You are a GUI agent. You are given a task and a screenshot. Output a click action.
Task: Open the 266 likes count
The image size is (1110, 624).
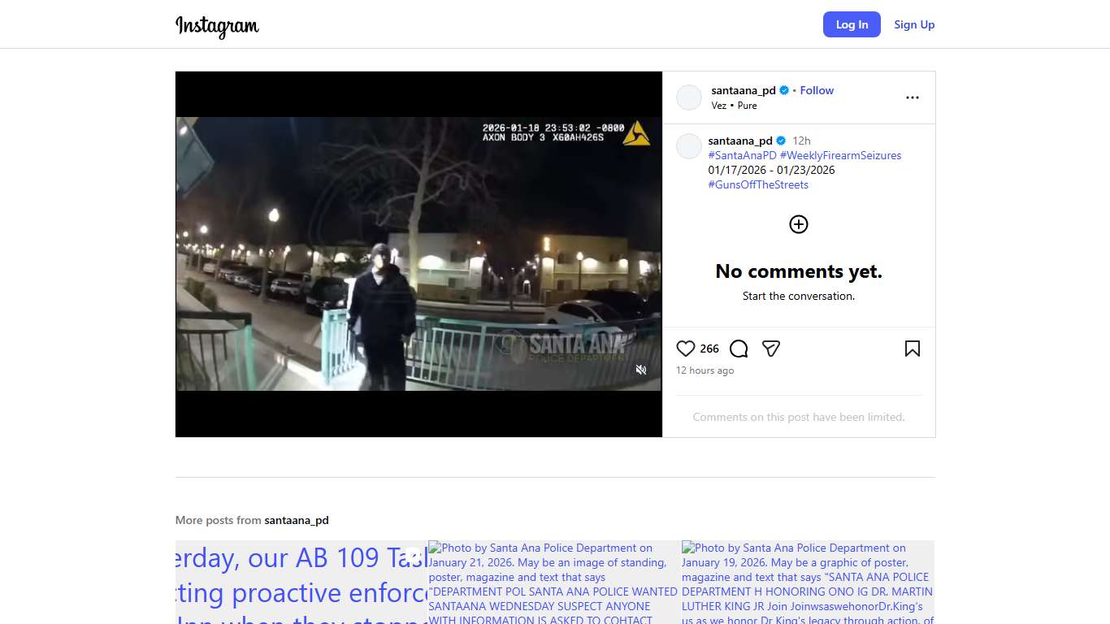pyautogui.click(x=709, y=349)
